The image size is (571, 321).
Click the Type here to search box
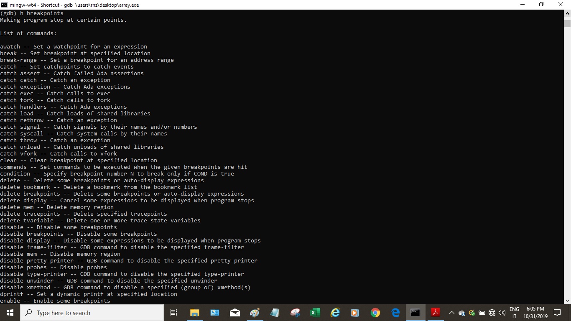tap(92, 313)
